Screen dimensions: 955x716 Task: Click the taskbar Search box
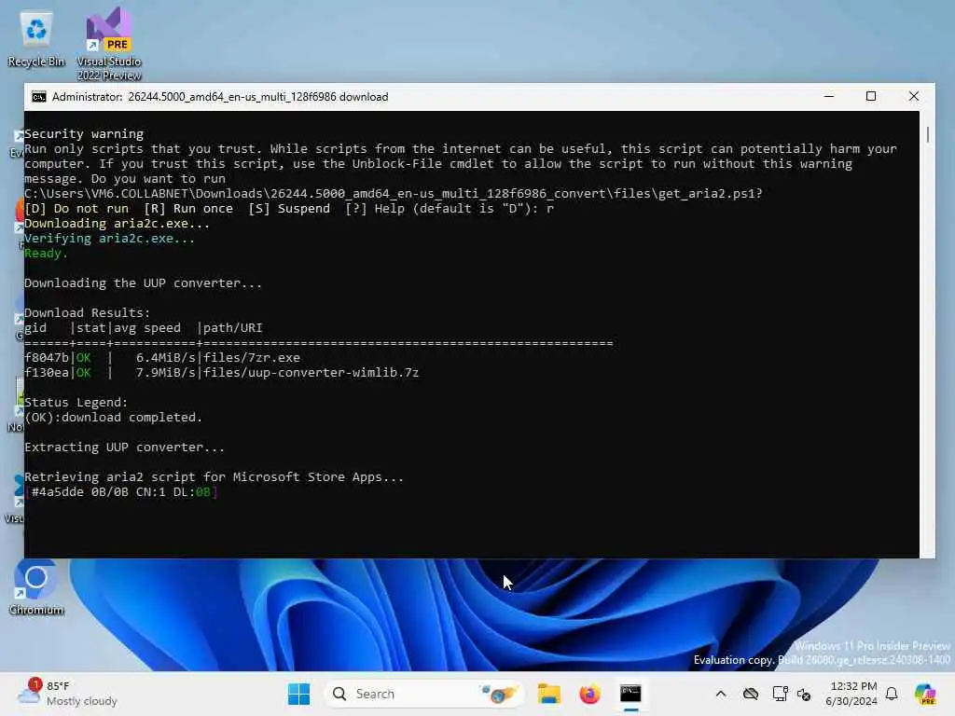tap(424, 694)
